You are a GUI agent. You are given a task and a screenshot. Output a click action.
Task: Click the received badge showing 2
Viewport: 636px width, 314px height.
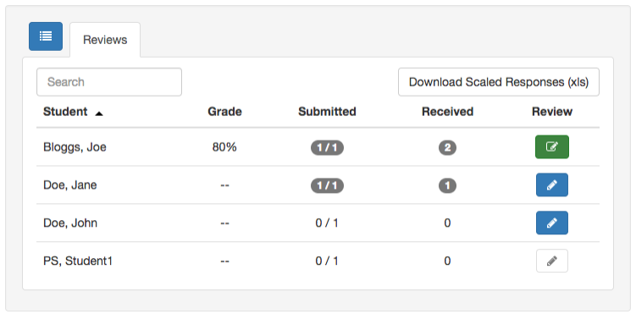[x=447, y=148]
